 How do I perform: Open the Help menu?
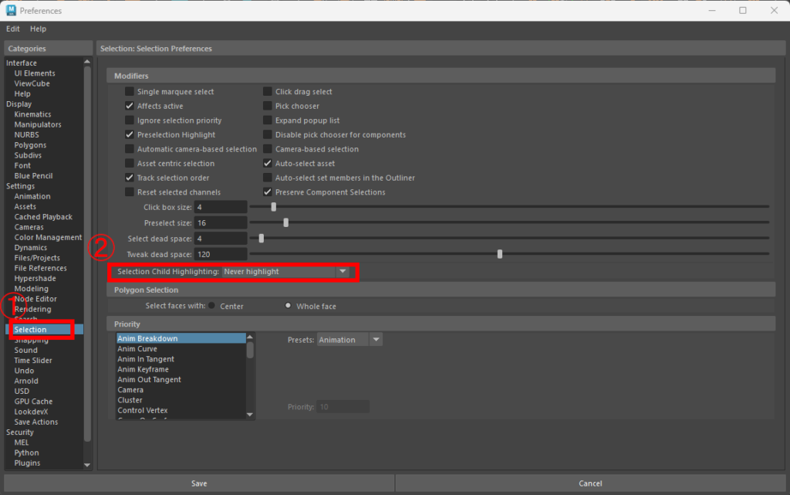point(38,29)
